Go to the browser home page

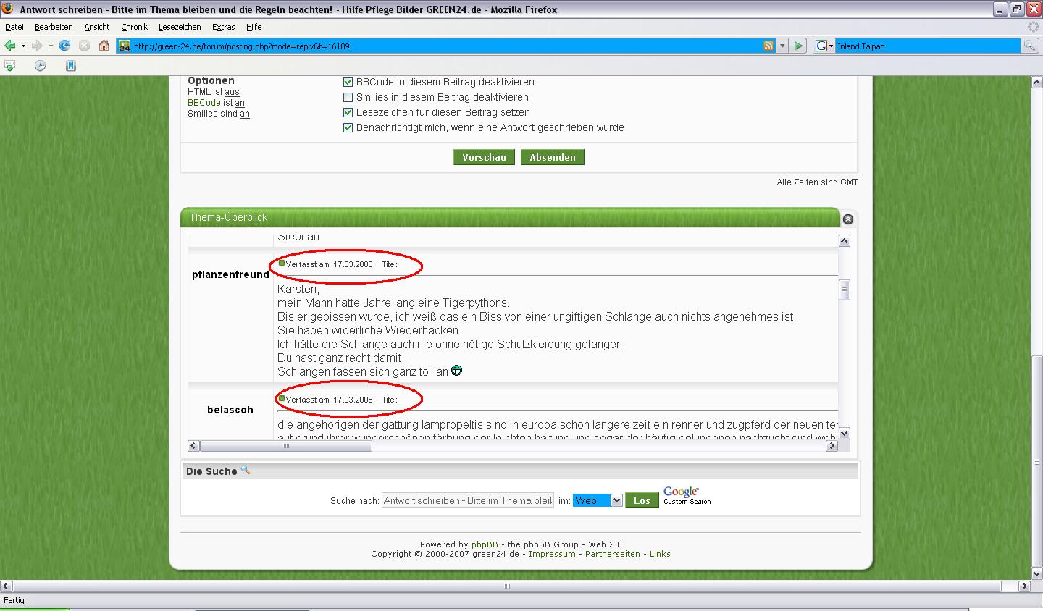[104, 46]
